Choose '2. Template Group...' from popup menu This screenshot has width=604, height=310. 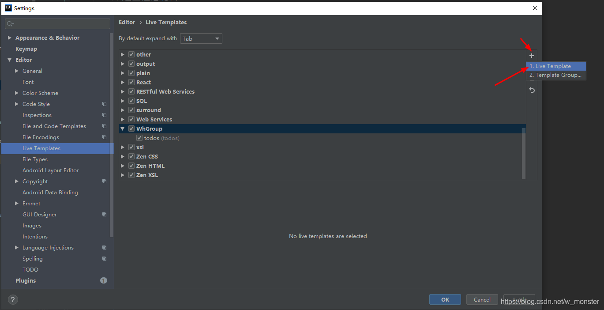(556, 75)
